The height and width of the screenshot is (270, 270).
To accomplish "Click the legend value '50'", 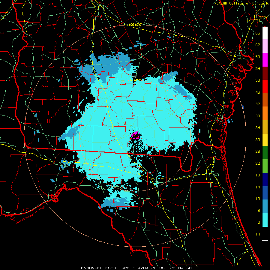I will 258,80.
